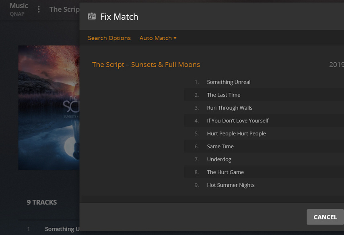Click the Run Through Walls track
The image size is (344, 235).
[229, 108]
